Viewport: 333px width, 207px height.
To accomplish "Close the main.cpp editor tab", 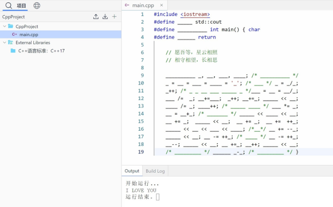I will coord(161,5).
